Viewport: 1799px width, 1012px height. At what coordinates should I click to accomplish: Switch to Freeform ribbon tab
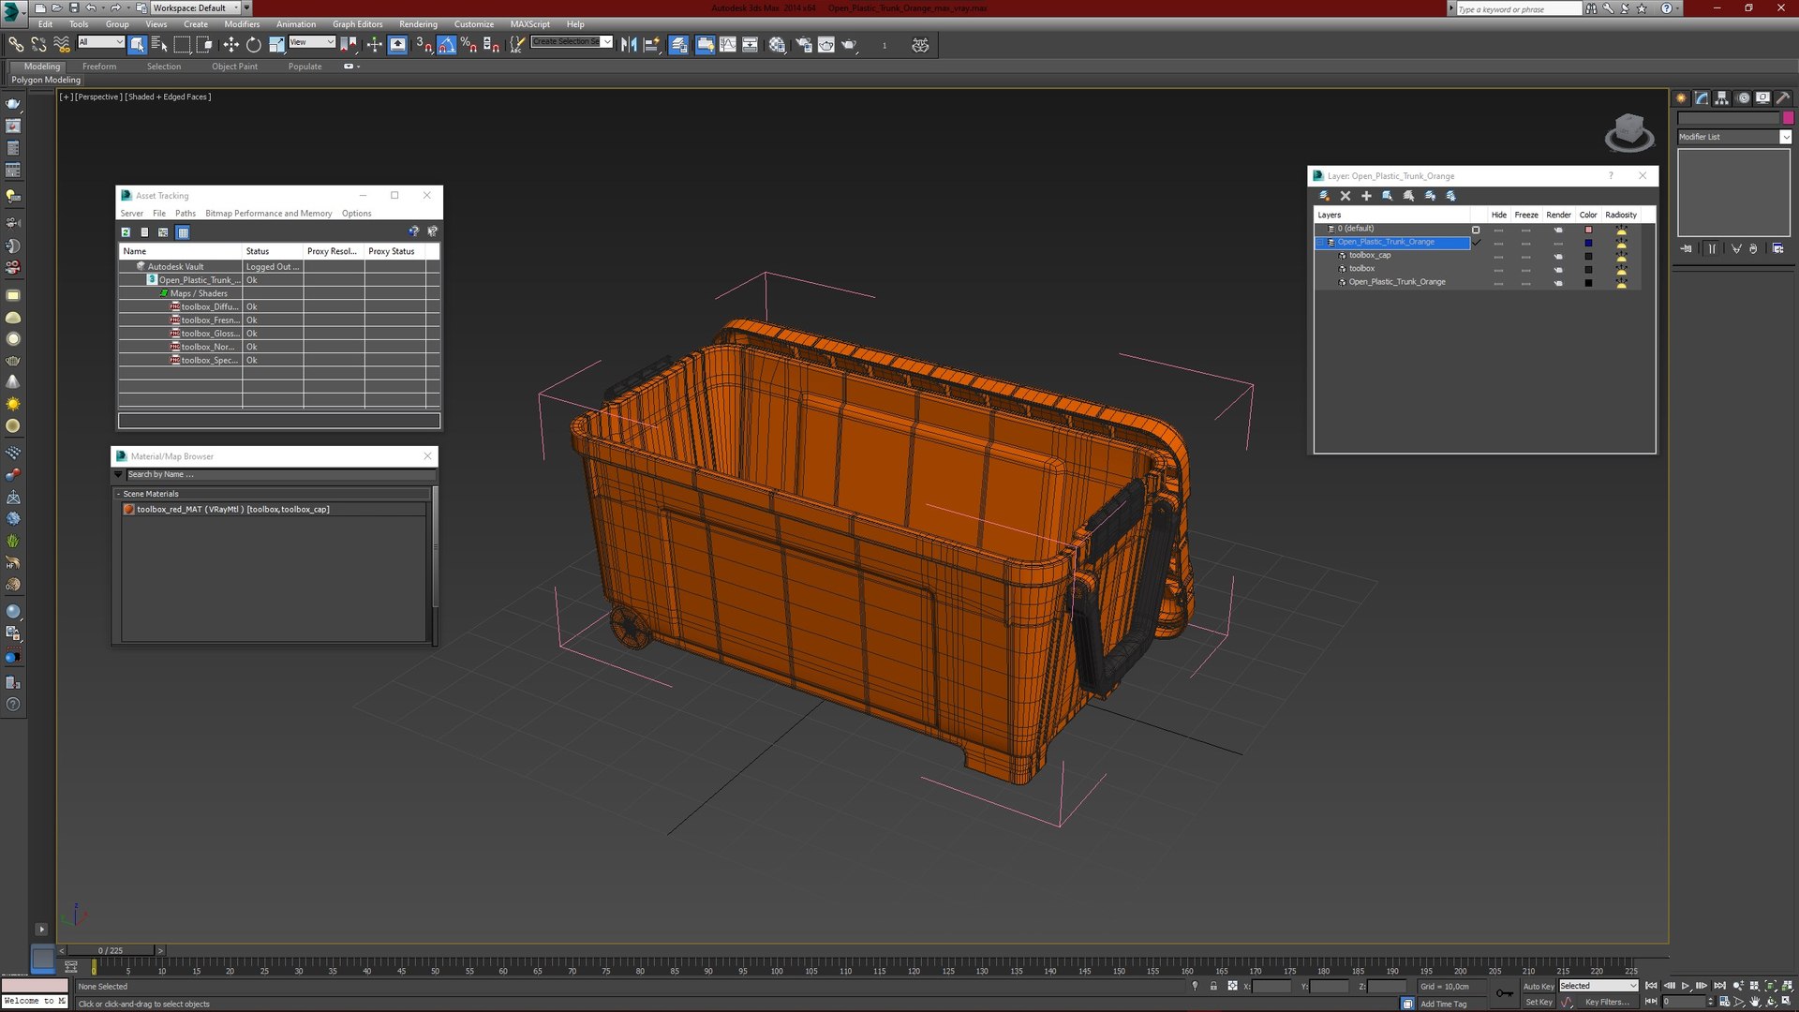tap(99, 67)
